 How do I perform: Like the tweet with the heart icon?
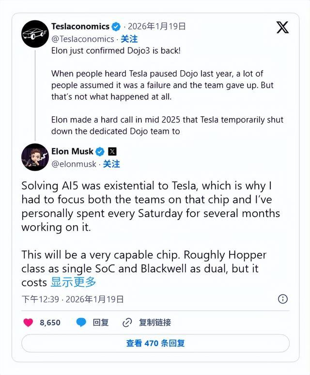tap(29, 322)
